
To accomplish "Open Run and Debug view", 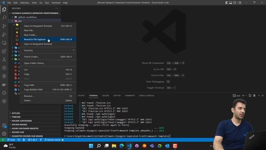I will [x=4, y=34].
